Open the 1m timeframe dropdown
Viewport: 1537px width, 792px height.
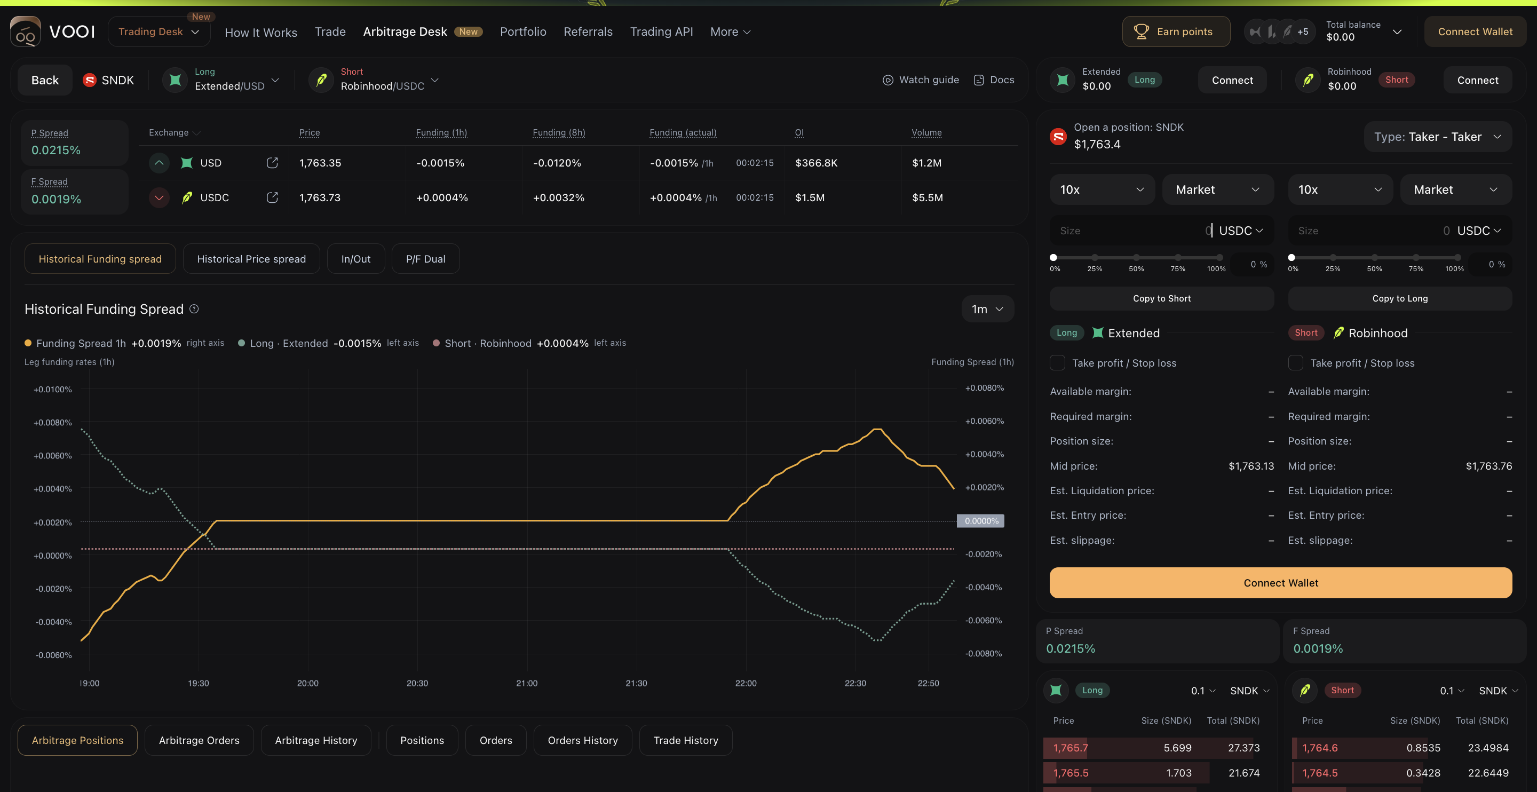pos(987,308)
